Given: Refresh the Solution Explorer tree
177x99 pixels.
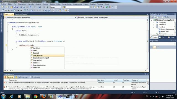Looking at the screenshot, I should point(158,17).
